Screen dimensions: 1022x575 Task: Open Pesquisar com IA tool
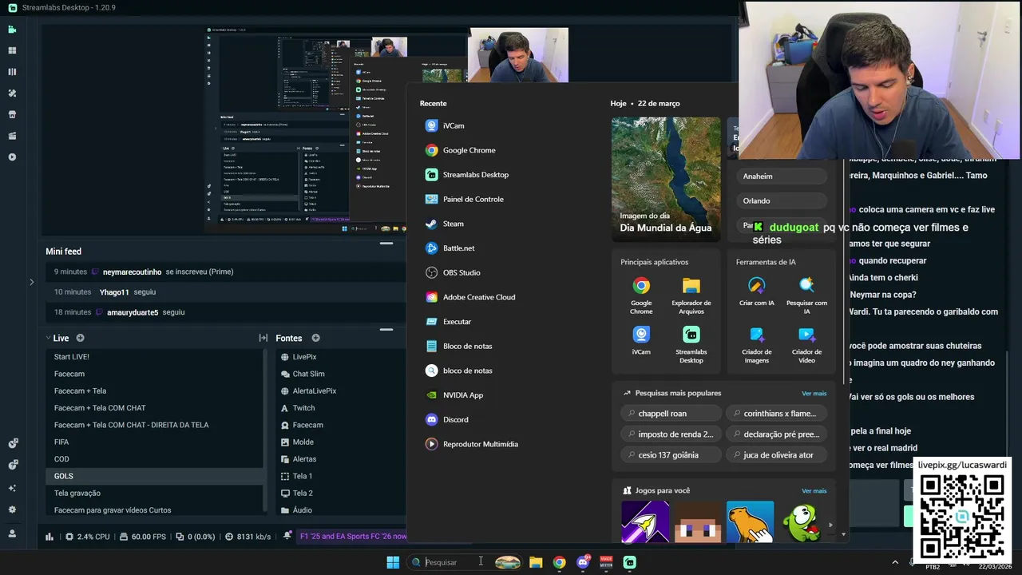(807, 295)
